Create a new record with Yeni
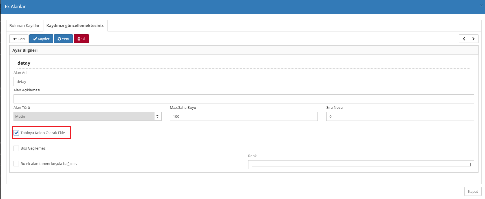The image size is (485, 199). click(63, 39)
